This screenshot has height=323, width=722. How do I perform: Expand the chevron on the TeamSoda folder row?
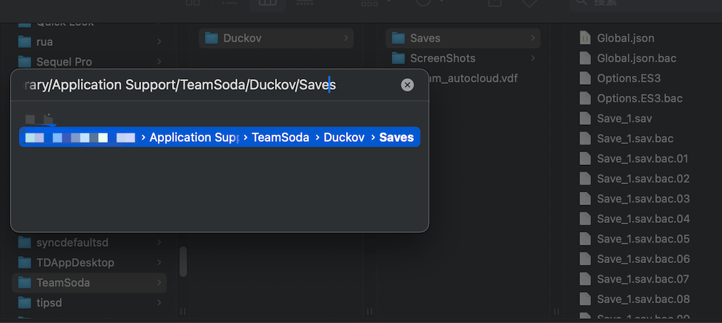[x=159, y=283]
